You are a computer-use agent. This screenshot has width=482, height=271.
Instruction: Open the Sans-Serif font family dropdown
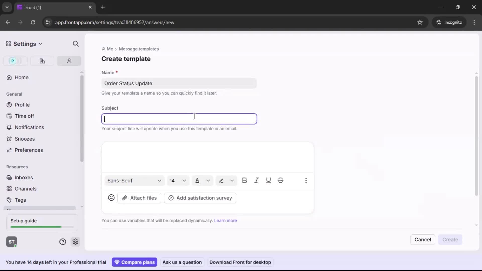[134, 180]
